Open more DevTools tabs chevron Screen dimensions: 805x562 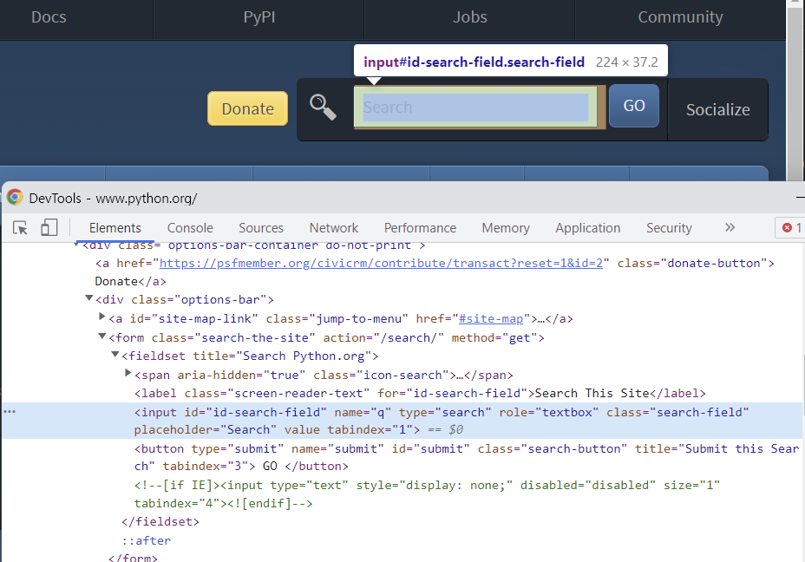point(730,227)
